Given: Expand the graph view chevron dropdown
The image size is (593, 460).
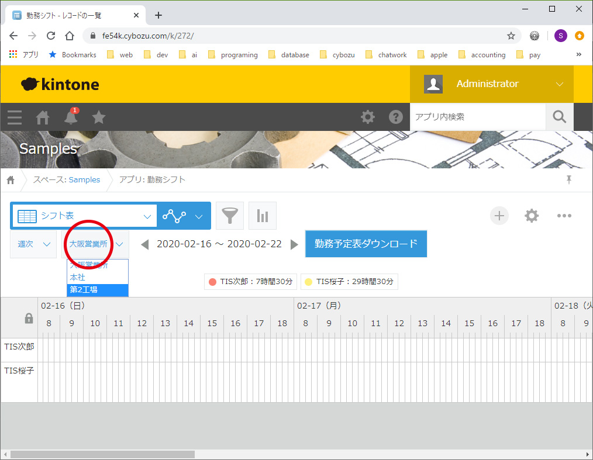Looking at the screenshot, I should 199,216.
